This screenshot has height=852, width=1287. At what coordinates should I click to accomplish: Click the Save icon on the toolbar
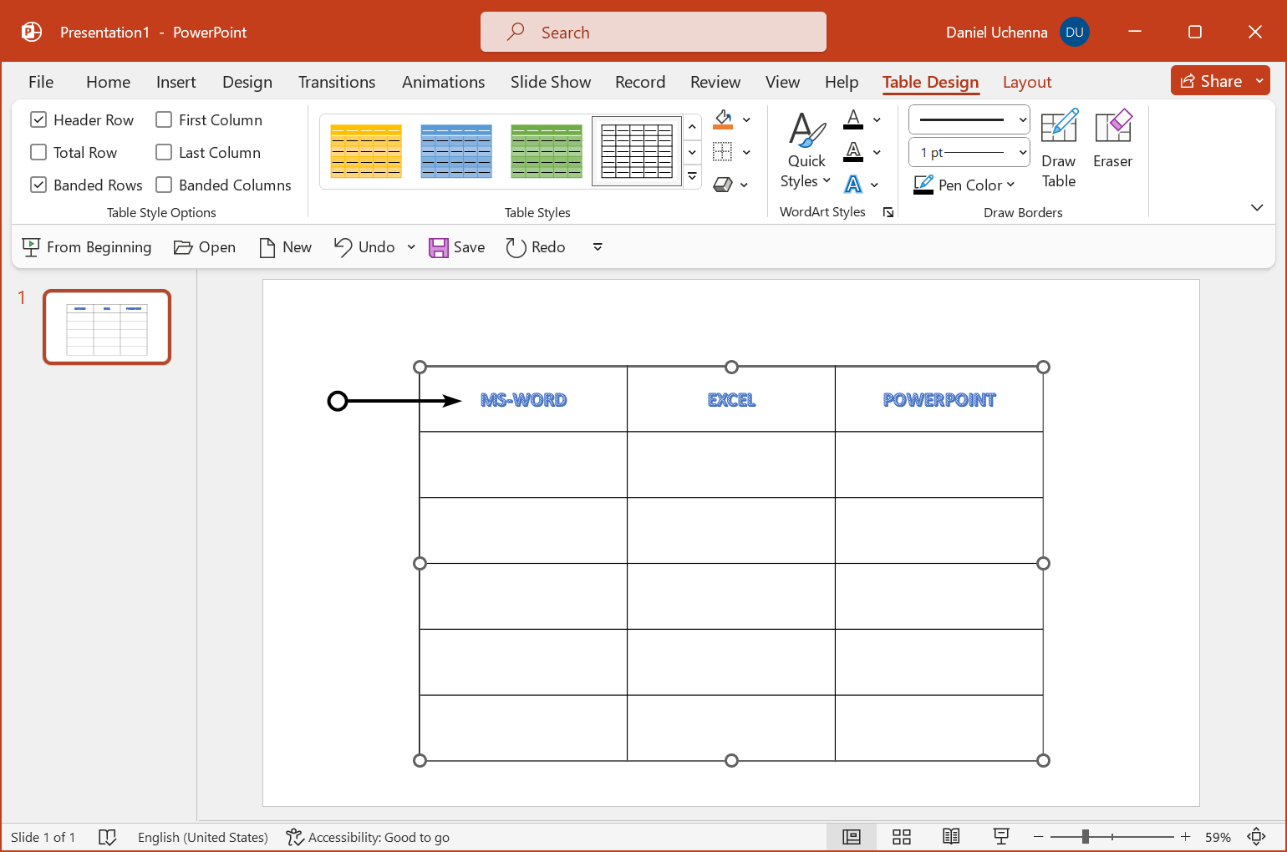[440, 246]
